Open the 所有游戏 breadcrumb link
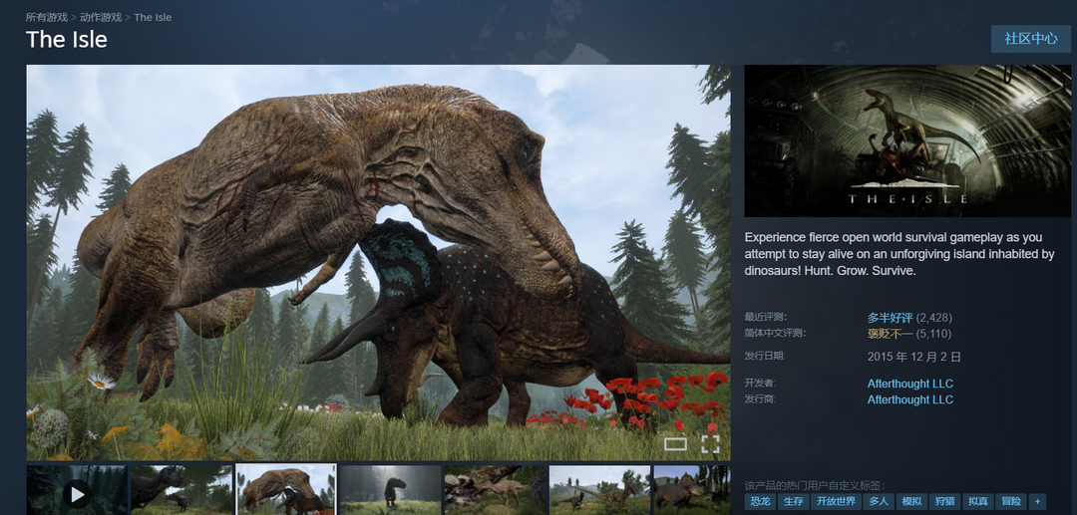This screenshot has height=515, width=1077. click(47, 17)
